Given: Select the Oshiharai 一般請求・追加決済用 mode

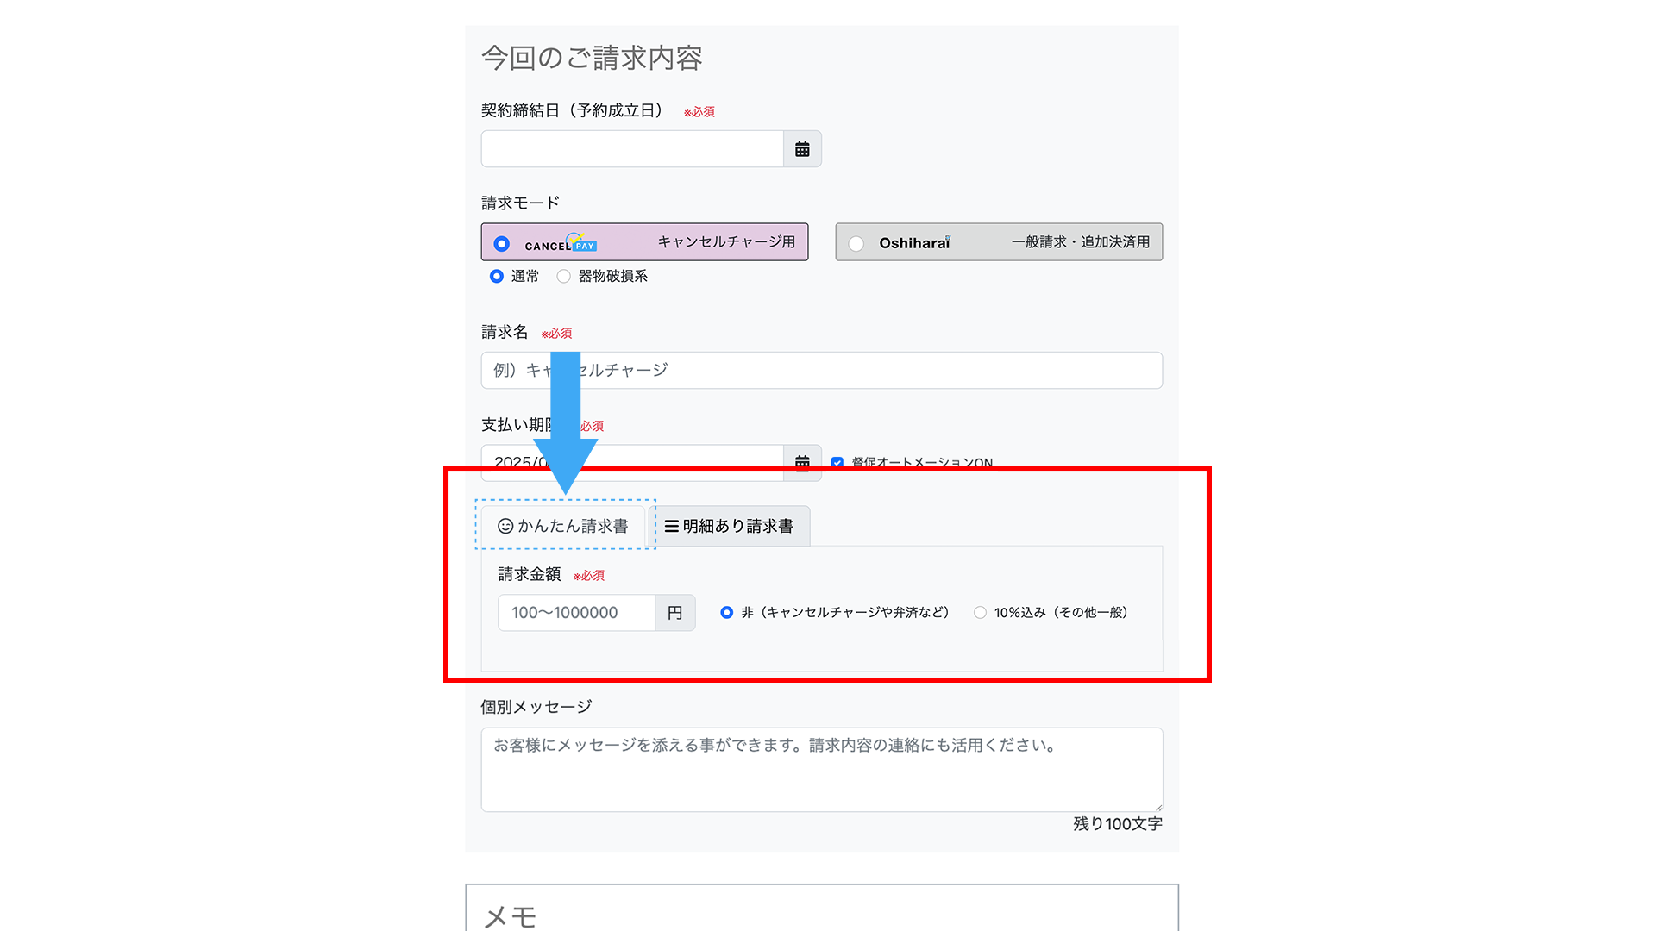Looking at the screenshot, I should point(856,244).
